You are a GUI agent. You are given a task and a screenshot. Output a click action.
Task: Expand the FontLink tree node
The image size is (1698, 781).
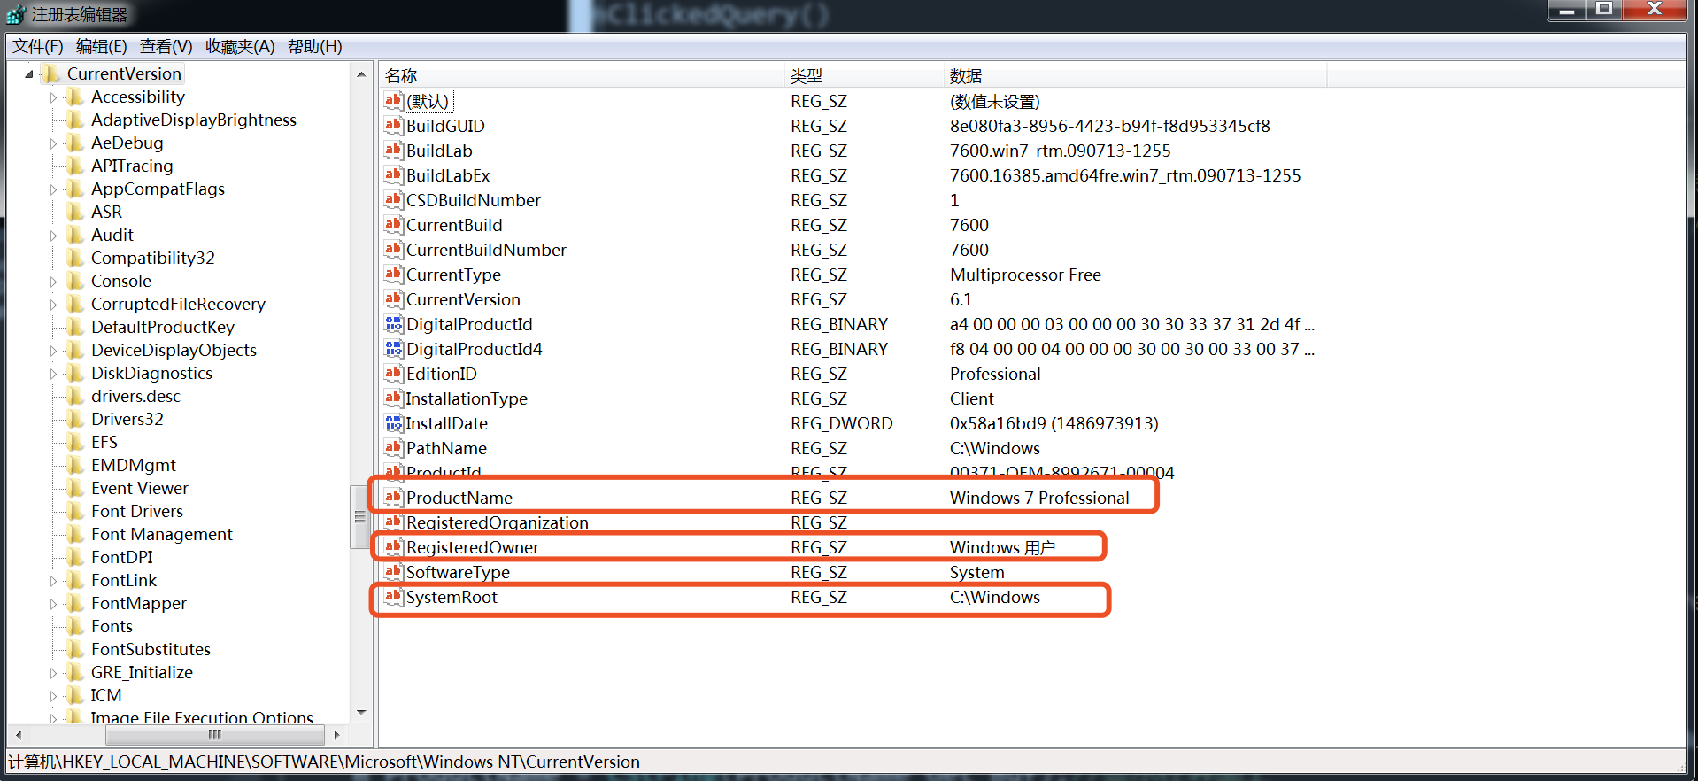[x=53, y=581]
